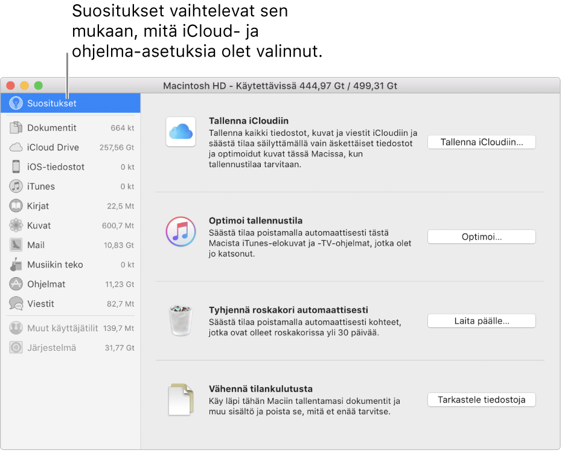Select Viestit in the sidebar

click(x=71, y=304)
